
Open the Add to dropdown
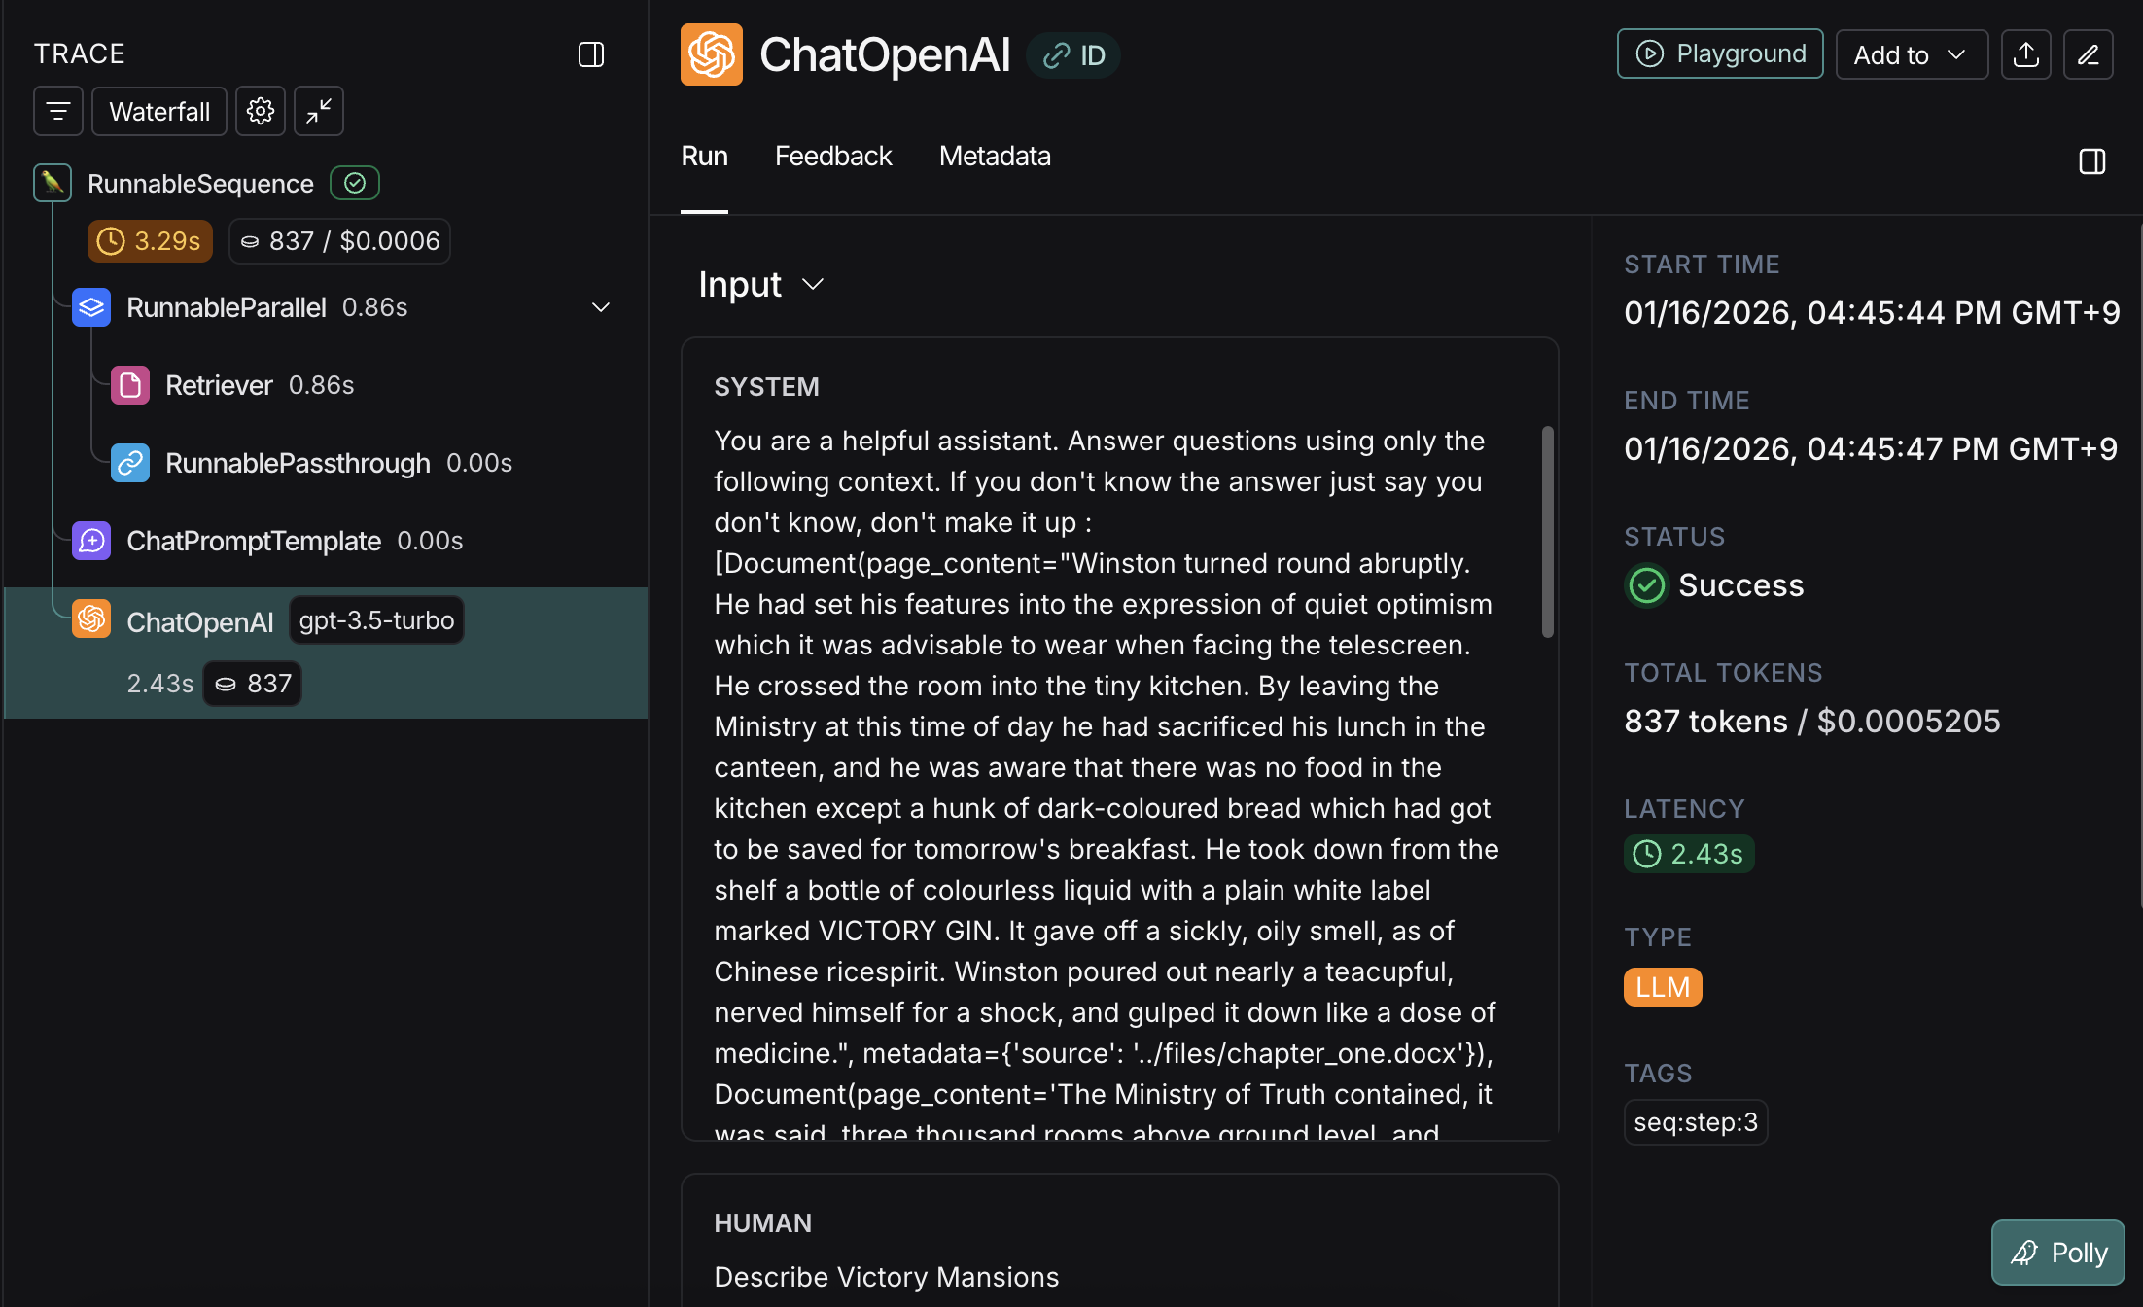coord(1911,54)
